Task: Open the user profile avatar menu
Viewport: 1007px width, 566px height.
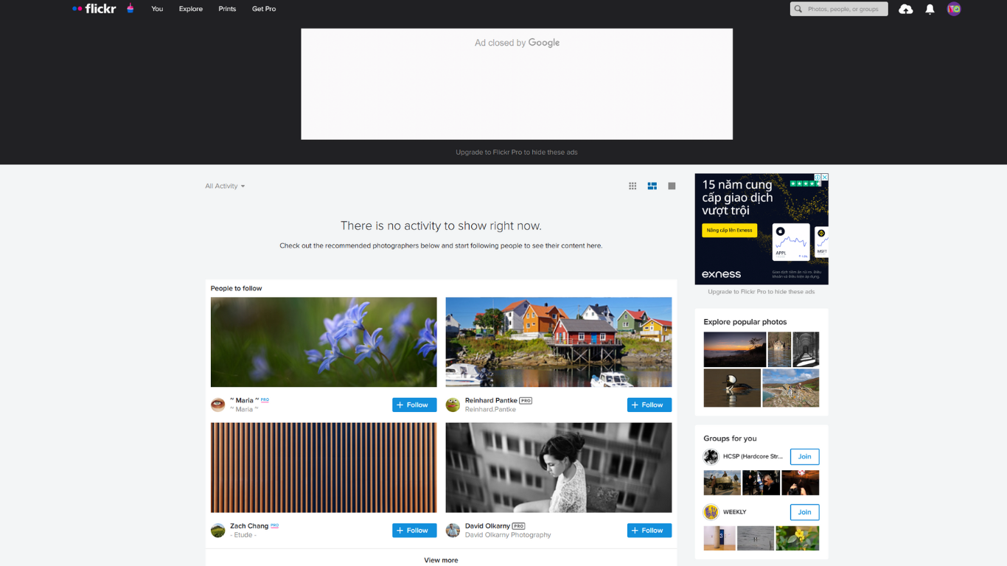Action: (x=954, y=9)
